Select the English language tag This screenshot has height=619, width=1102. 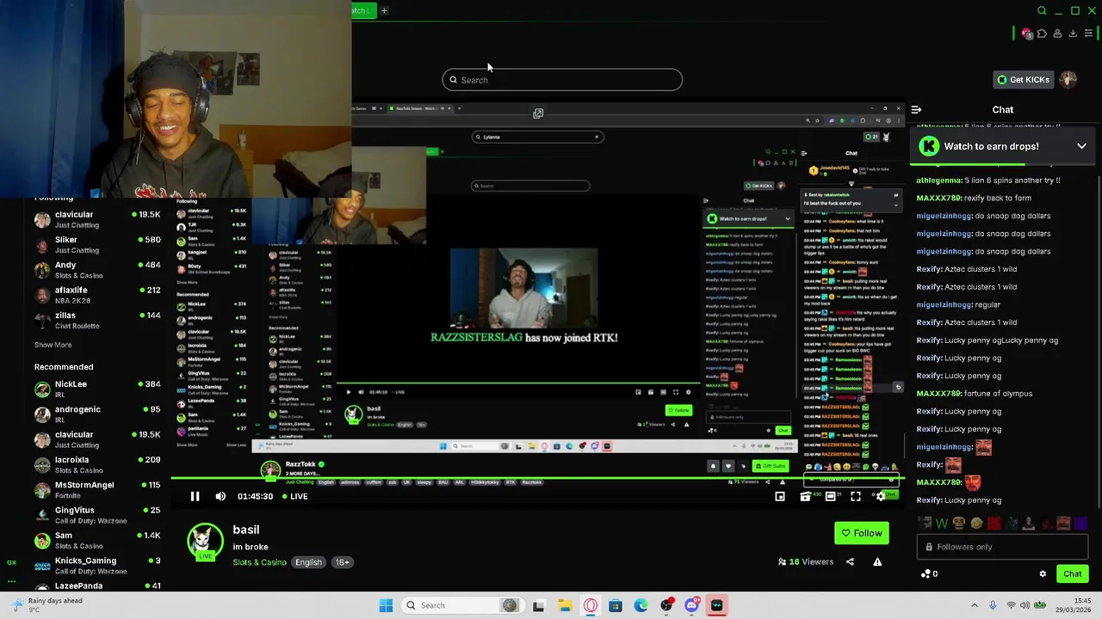pos(308,562)
